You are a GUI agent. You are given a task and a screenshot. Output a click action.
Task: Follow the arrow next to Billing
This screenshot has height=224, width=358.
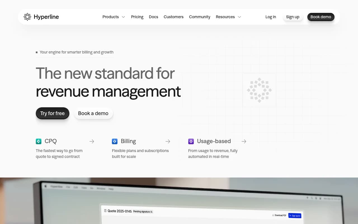pyautogui.click(x=168, y=141)
